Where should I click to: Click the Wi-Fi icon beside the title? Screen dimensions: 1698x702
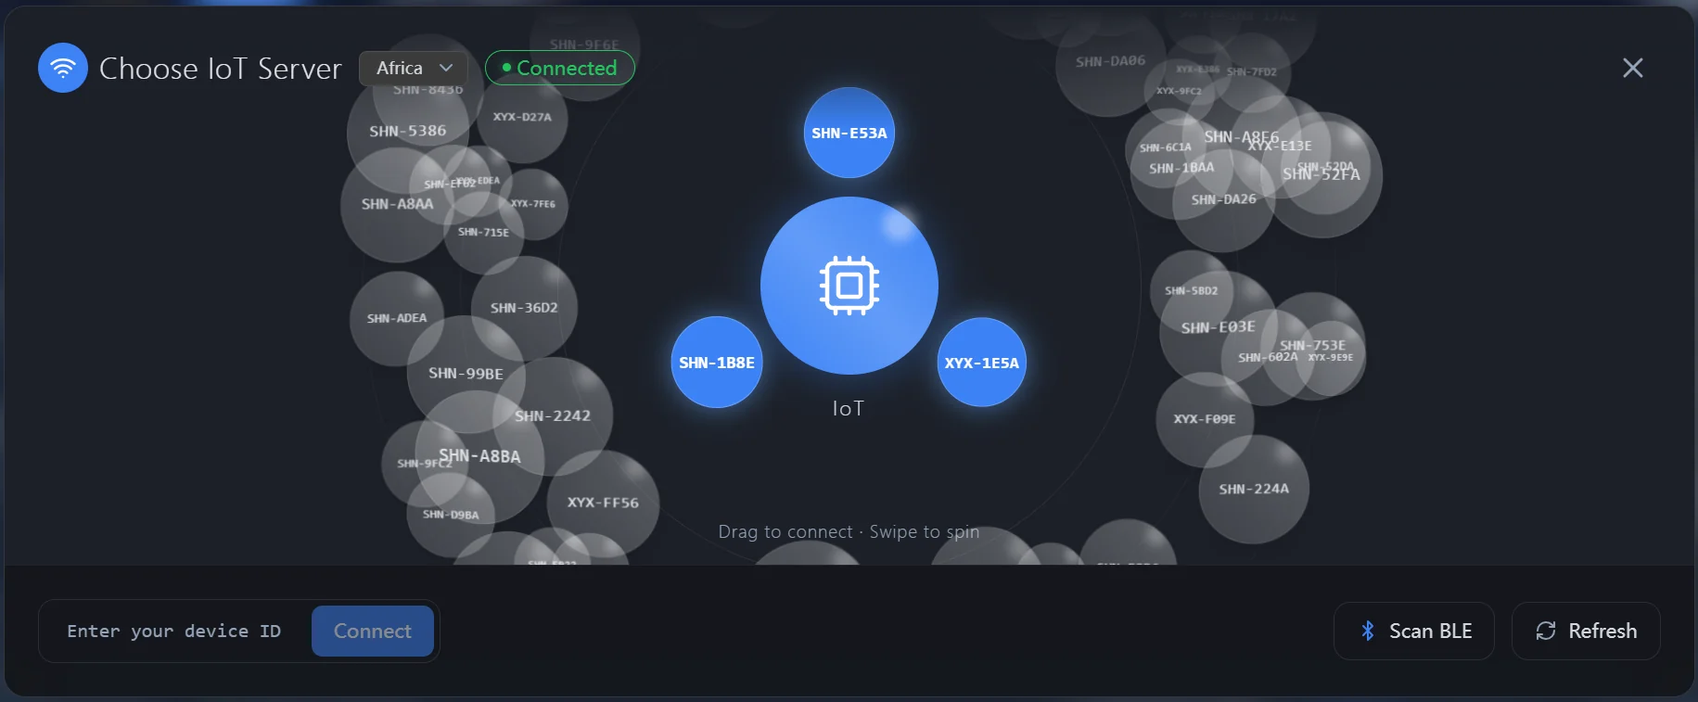click(63, 68)
